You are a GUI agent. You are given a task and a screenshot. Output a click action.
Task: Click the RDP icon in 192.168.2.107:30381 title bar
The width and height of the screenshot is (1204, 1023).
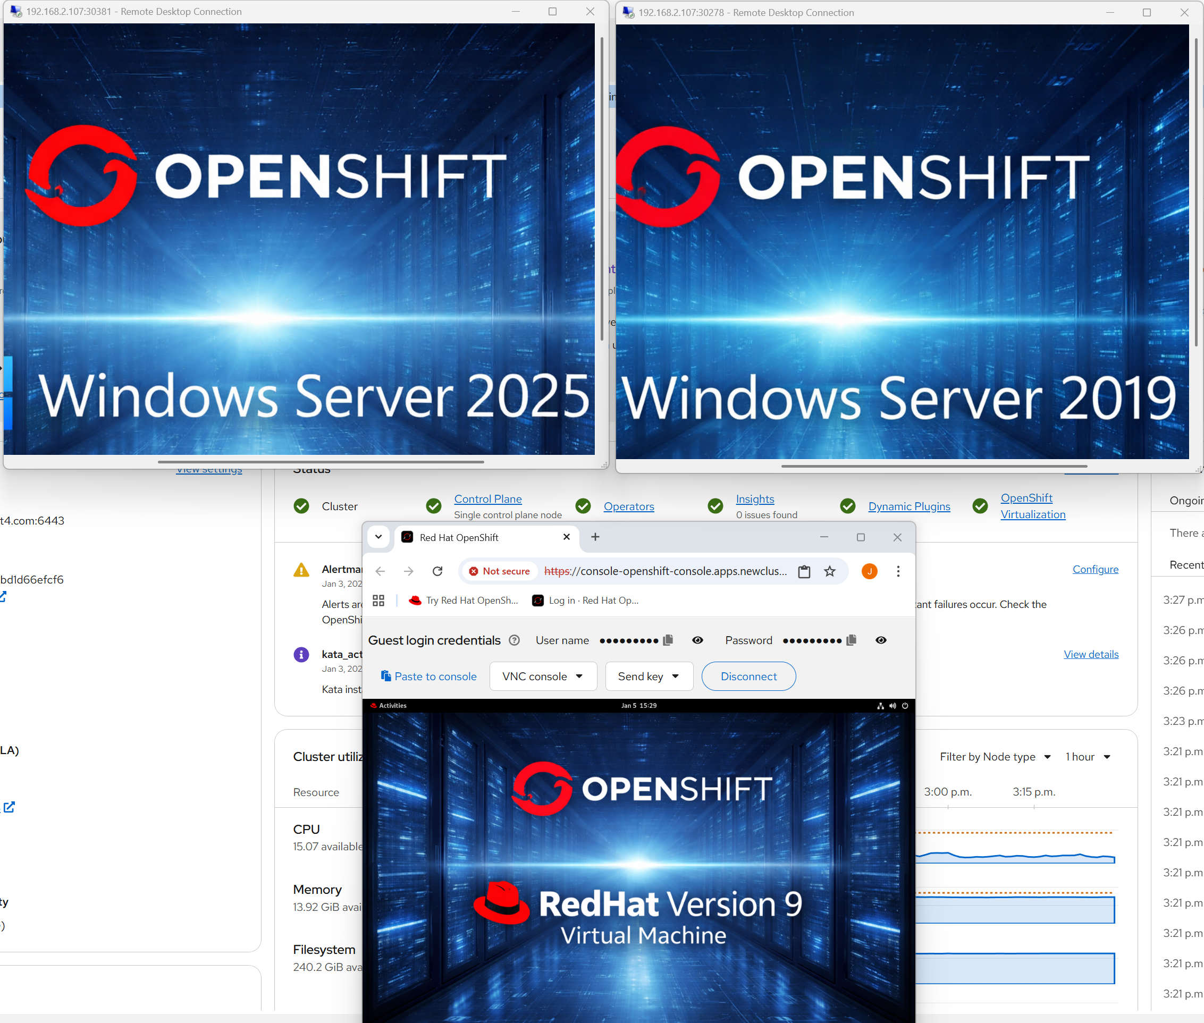pos(15,12)
